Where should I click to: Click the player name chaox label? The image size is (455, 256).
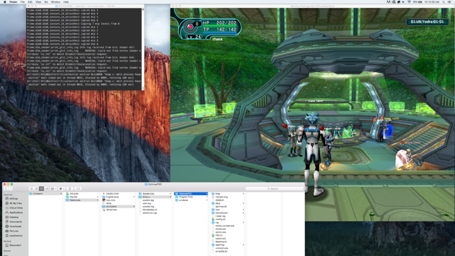pyautogui.click(x=217, y=39)
